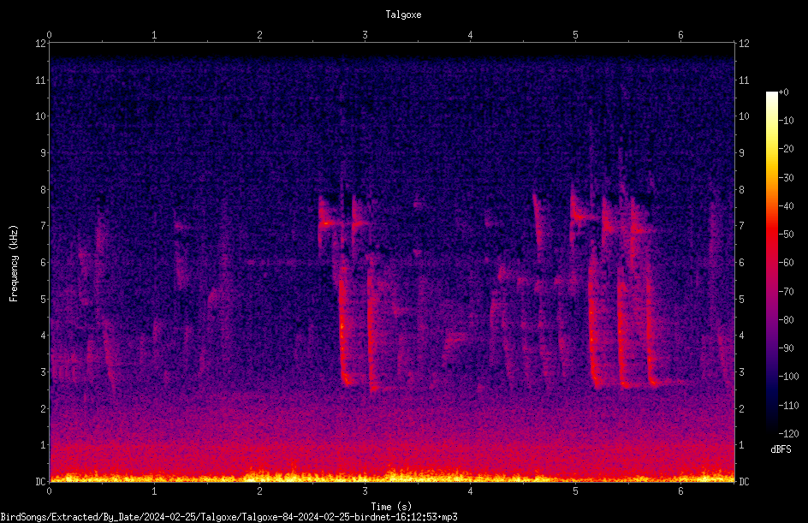Click the file path text at bottom
This screenshot has width=808, height=523.
229,517
